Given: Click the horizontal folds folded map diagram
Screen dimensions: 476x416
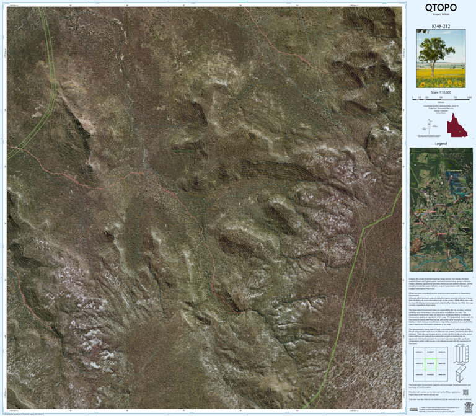Looking at the screenshot, I should click(461, 374).
